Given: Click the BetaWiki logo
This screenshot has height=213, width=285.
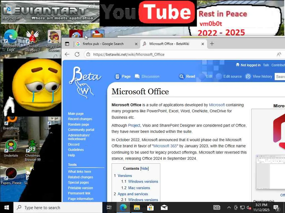Looking at the screenshot, I should pos(85,82).
